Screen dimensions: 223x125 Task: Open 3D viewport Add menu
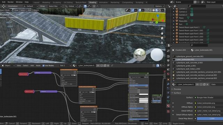[x=29, y=10]
